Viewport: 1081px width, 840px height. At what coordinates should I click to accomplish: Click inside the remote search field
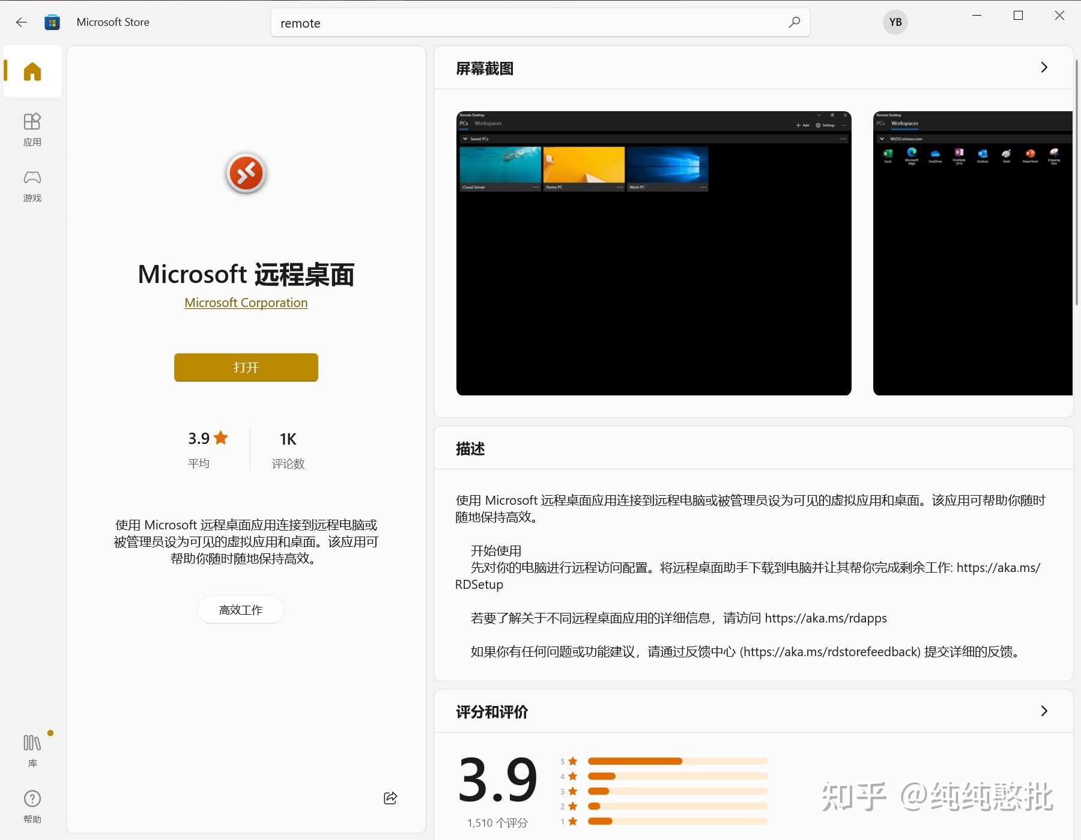pos(480,22)
